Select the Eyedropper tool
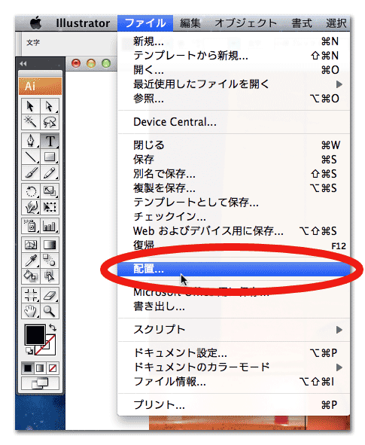Viewport: 365px width, 445px height. coord(30,261)
